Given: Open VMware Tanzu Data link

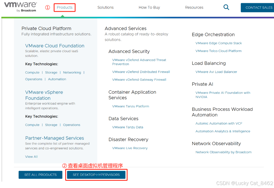Looking at the screenshot, I should pos(128,127).
